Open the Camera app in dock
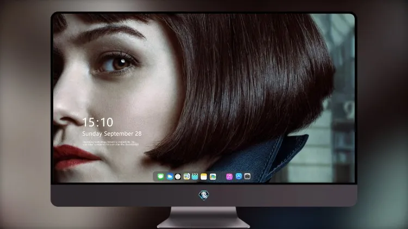Screen dimensions: 408x229 click(x=247, y=176)
